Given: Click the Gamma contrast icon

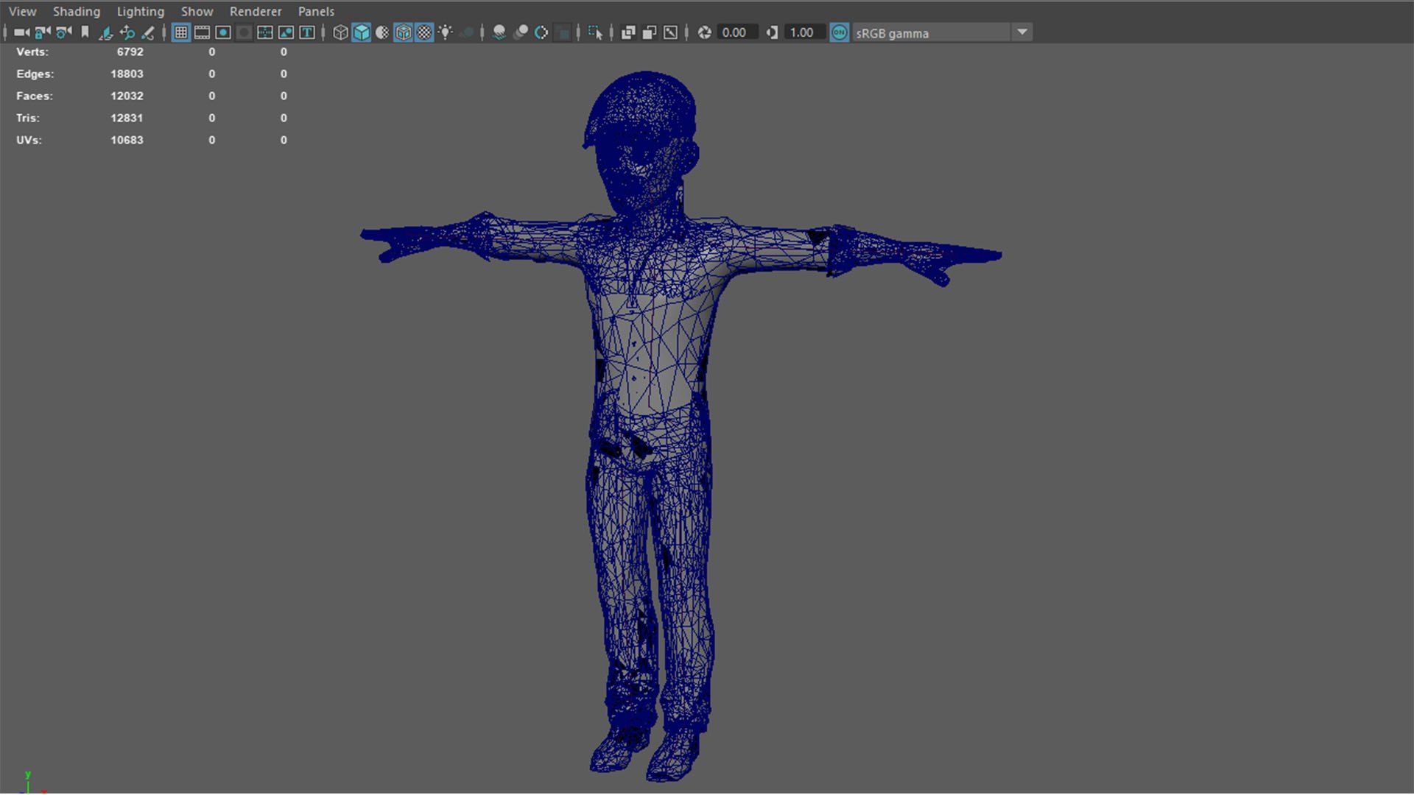Looking at the screenshot, I should point(772,32).
